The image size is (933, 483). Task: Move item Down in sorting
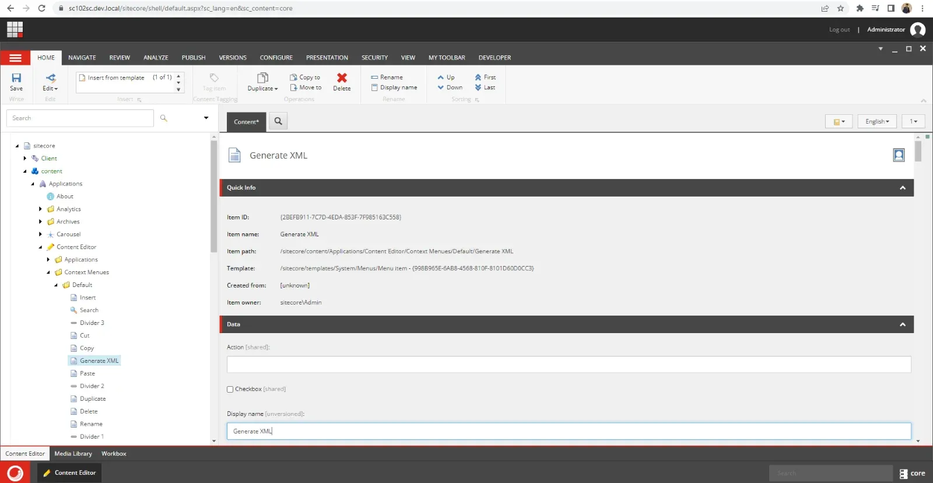[450, 87]
